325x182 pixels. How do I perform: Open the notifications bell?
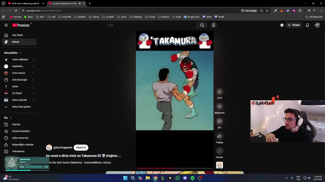[x=307, y=25]
